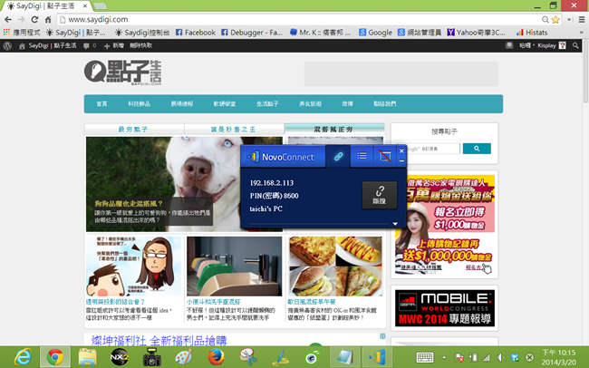Open the Chrome hamburger menu
The height and width of the screenshot is (368, 589).
(x=582, y=20)
